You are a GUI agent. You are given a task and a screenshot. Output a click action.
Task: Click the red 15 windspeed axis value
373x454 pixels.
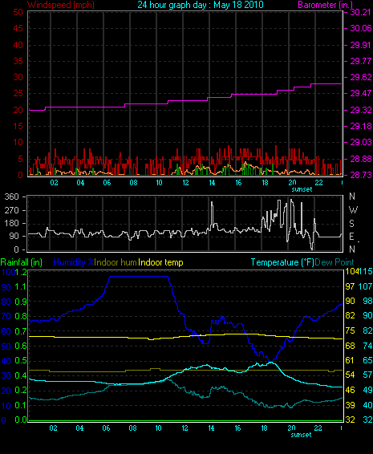tap(18, 126)
